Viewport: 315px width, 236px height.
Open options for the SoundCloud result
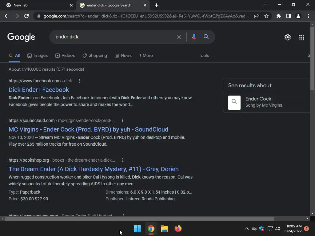point(122,120)
